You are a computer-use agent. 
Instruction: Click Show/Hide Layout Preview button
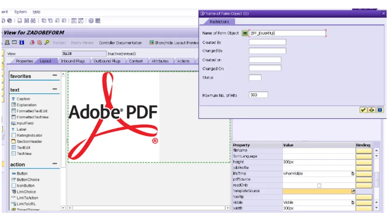(174, 43)
